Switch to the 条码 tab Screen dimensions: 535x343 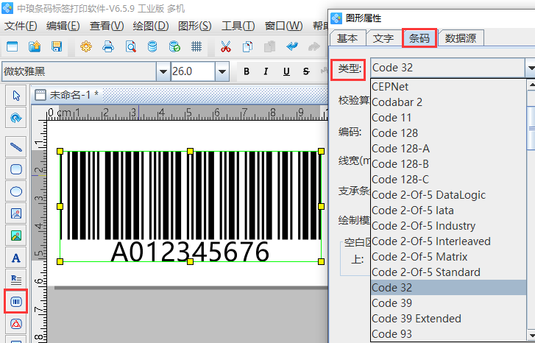point(419,38)
